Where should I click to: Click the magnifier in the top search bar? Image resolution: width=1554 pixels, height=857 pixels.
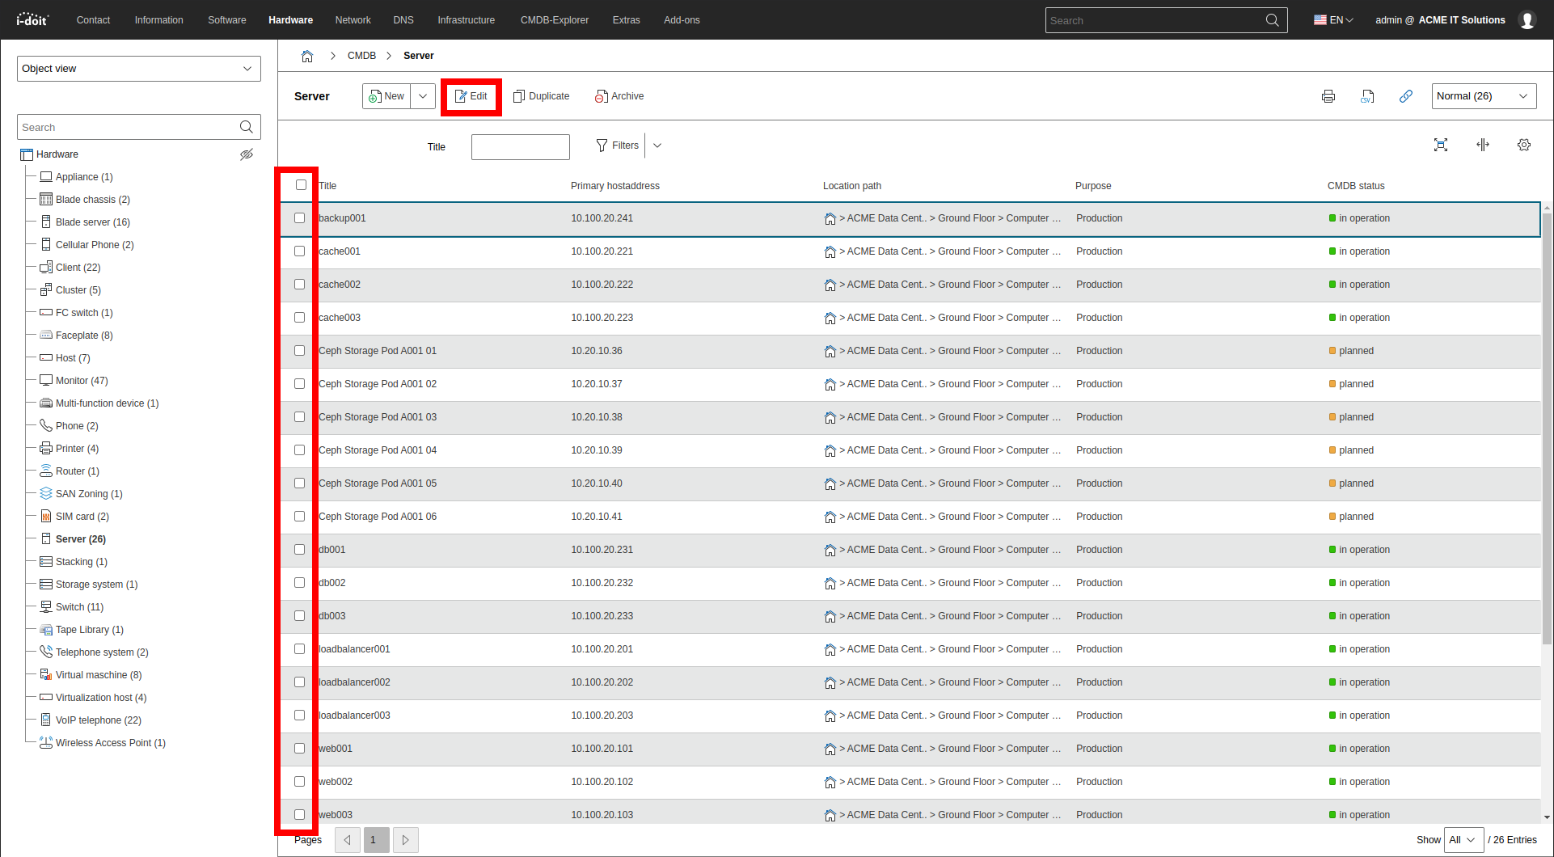[1272, 20]
